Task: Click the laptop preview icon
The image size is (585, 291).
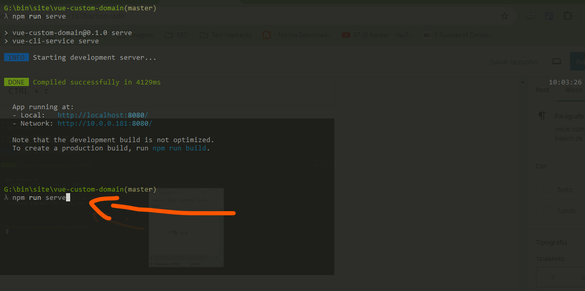Action: (556, 61)
